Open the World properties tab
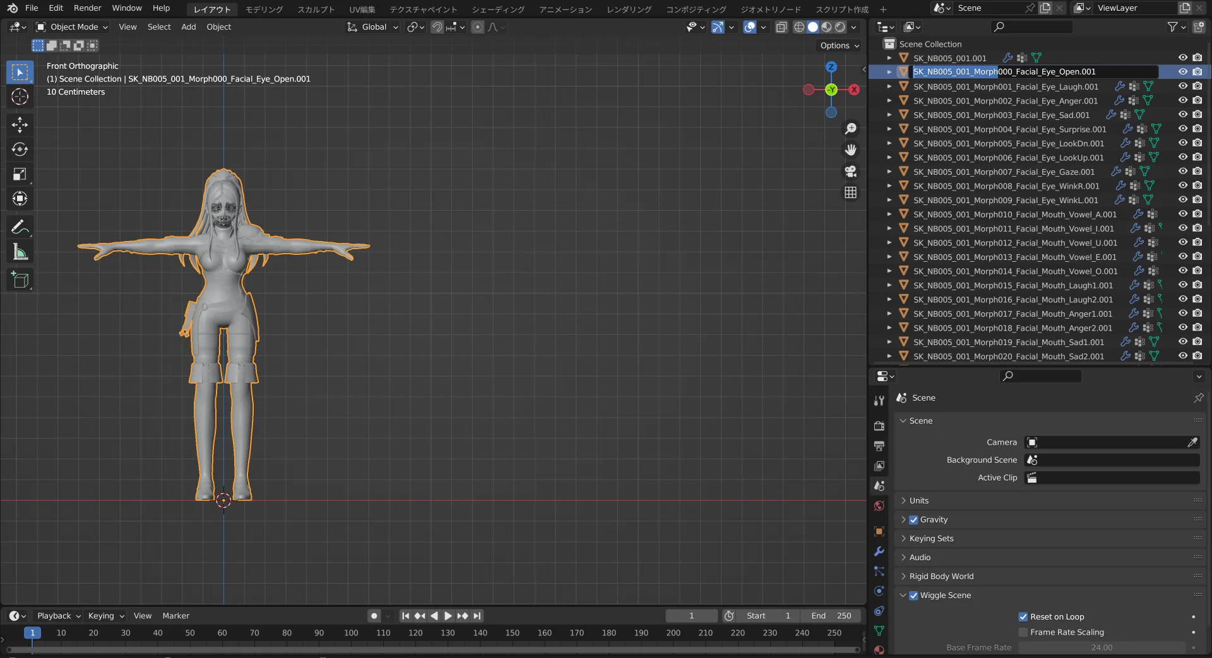The height and width of the screenshot is (658, 1212). [879, 507]
